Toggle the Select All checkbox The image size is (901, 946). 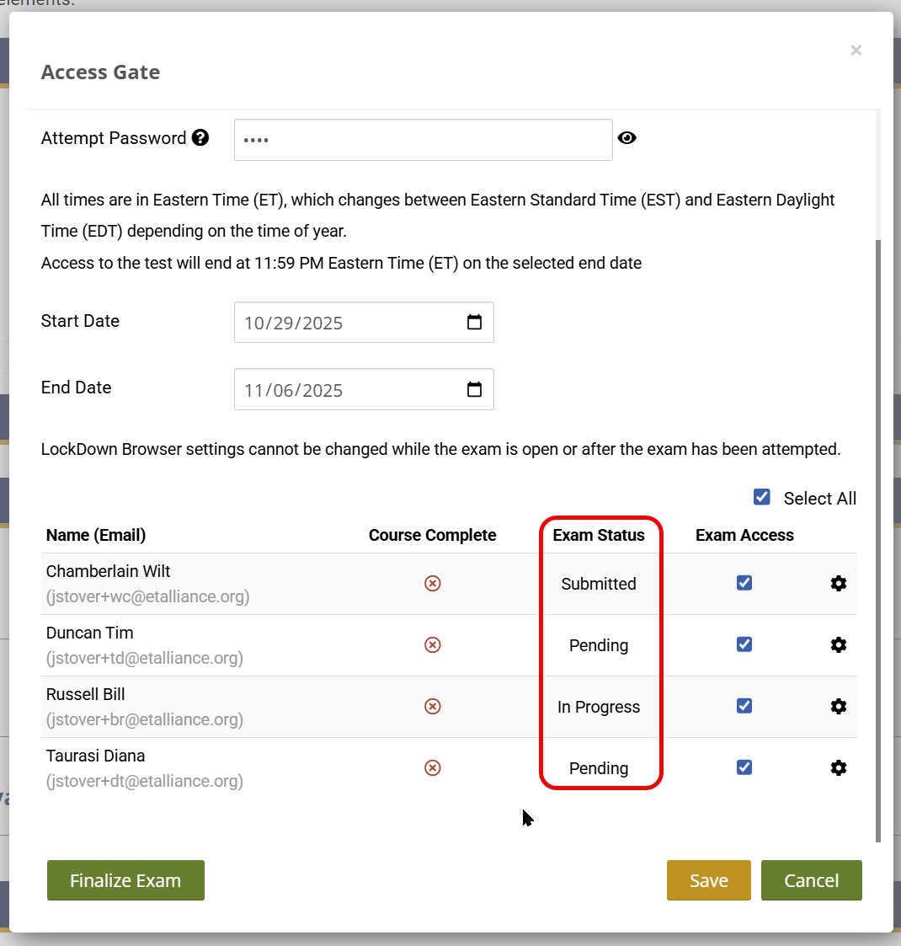(x=762, y=497)
